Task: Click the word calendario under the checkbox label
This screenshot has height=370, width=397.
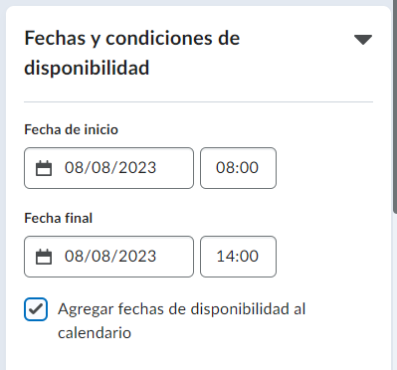Action: [95, 333]
